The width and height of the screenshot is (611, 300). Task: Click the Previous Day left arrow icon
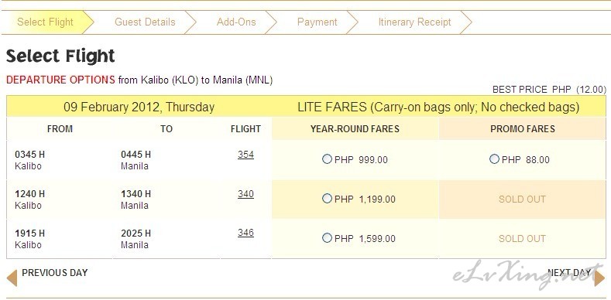click(12, 278)
